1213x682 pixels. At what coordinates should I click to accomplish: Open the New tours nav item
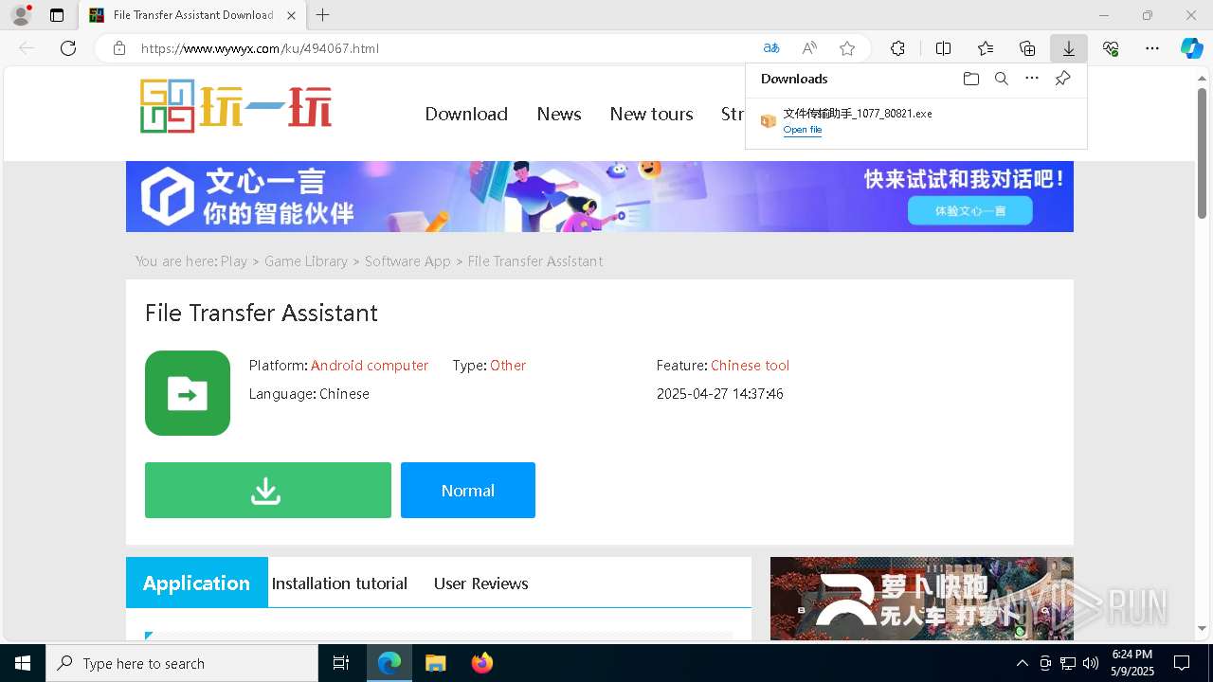(x=651, y=114)
